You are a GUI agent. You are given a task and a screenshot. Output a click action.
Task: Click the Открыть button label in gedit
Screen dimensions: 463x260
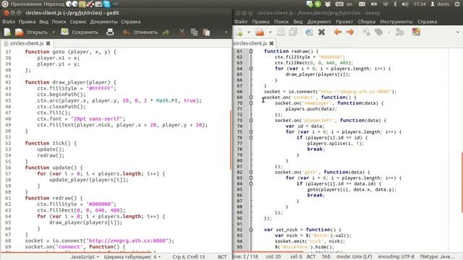[37, 32]
